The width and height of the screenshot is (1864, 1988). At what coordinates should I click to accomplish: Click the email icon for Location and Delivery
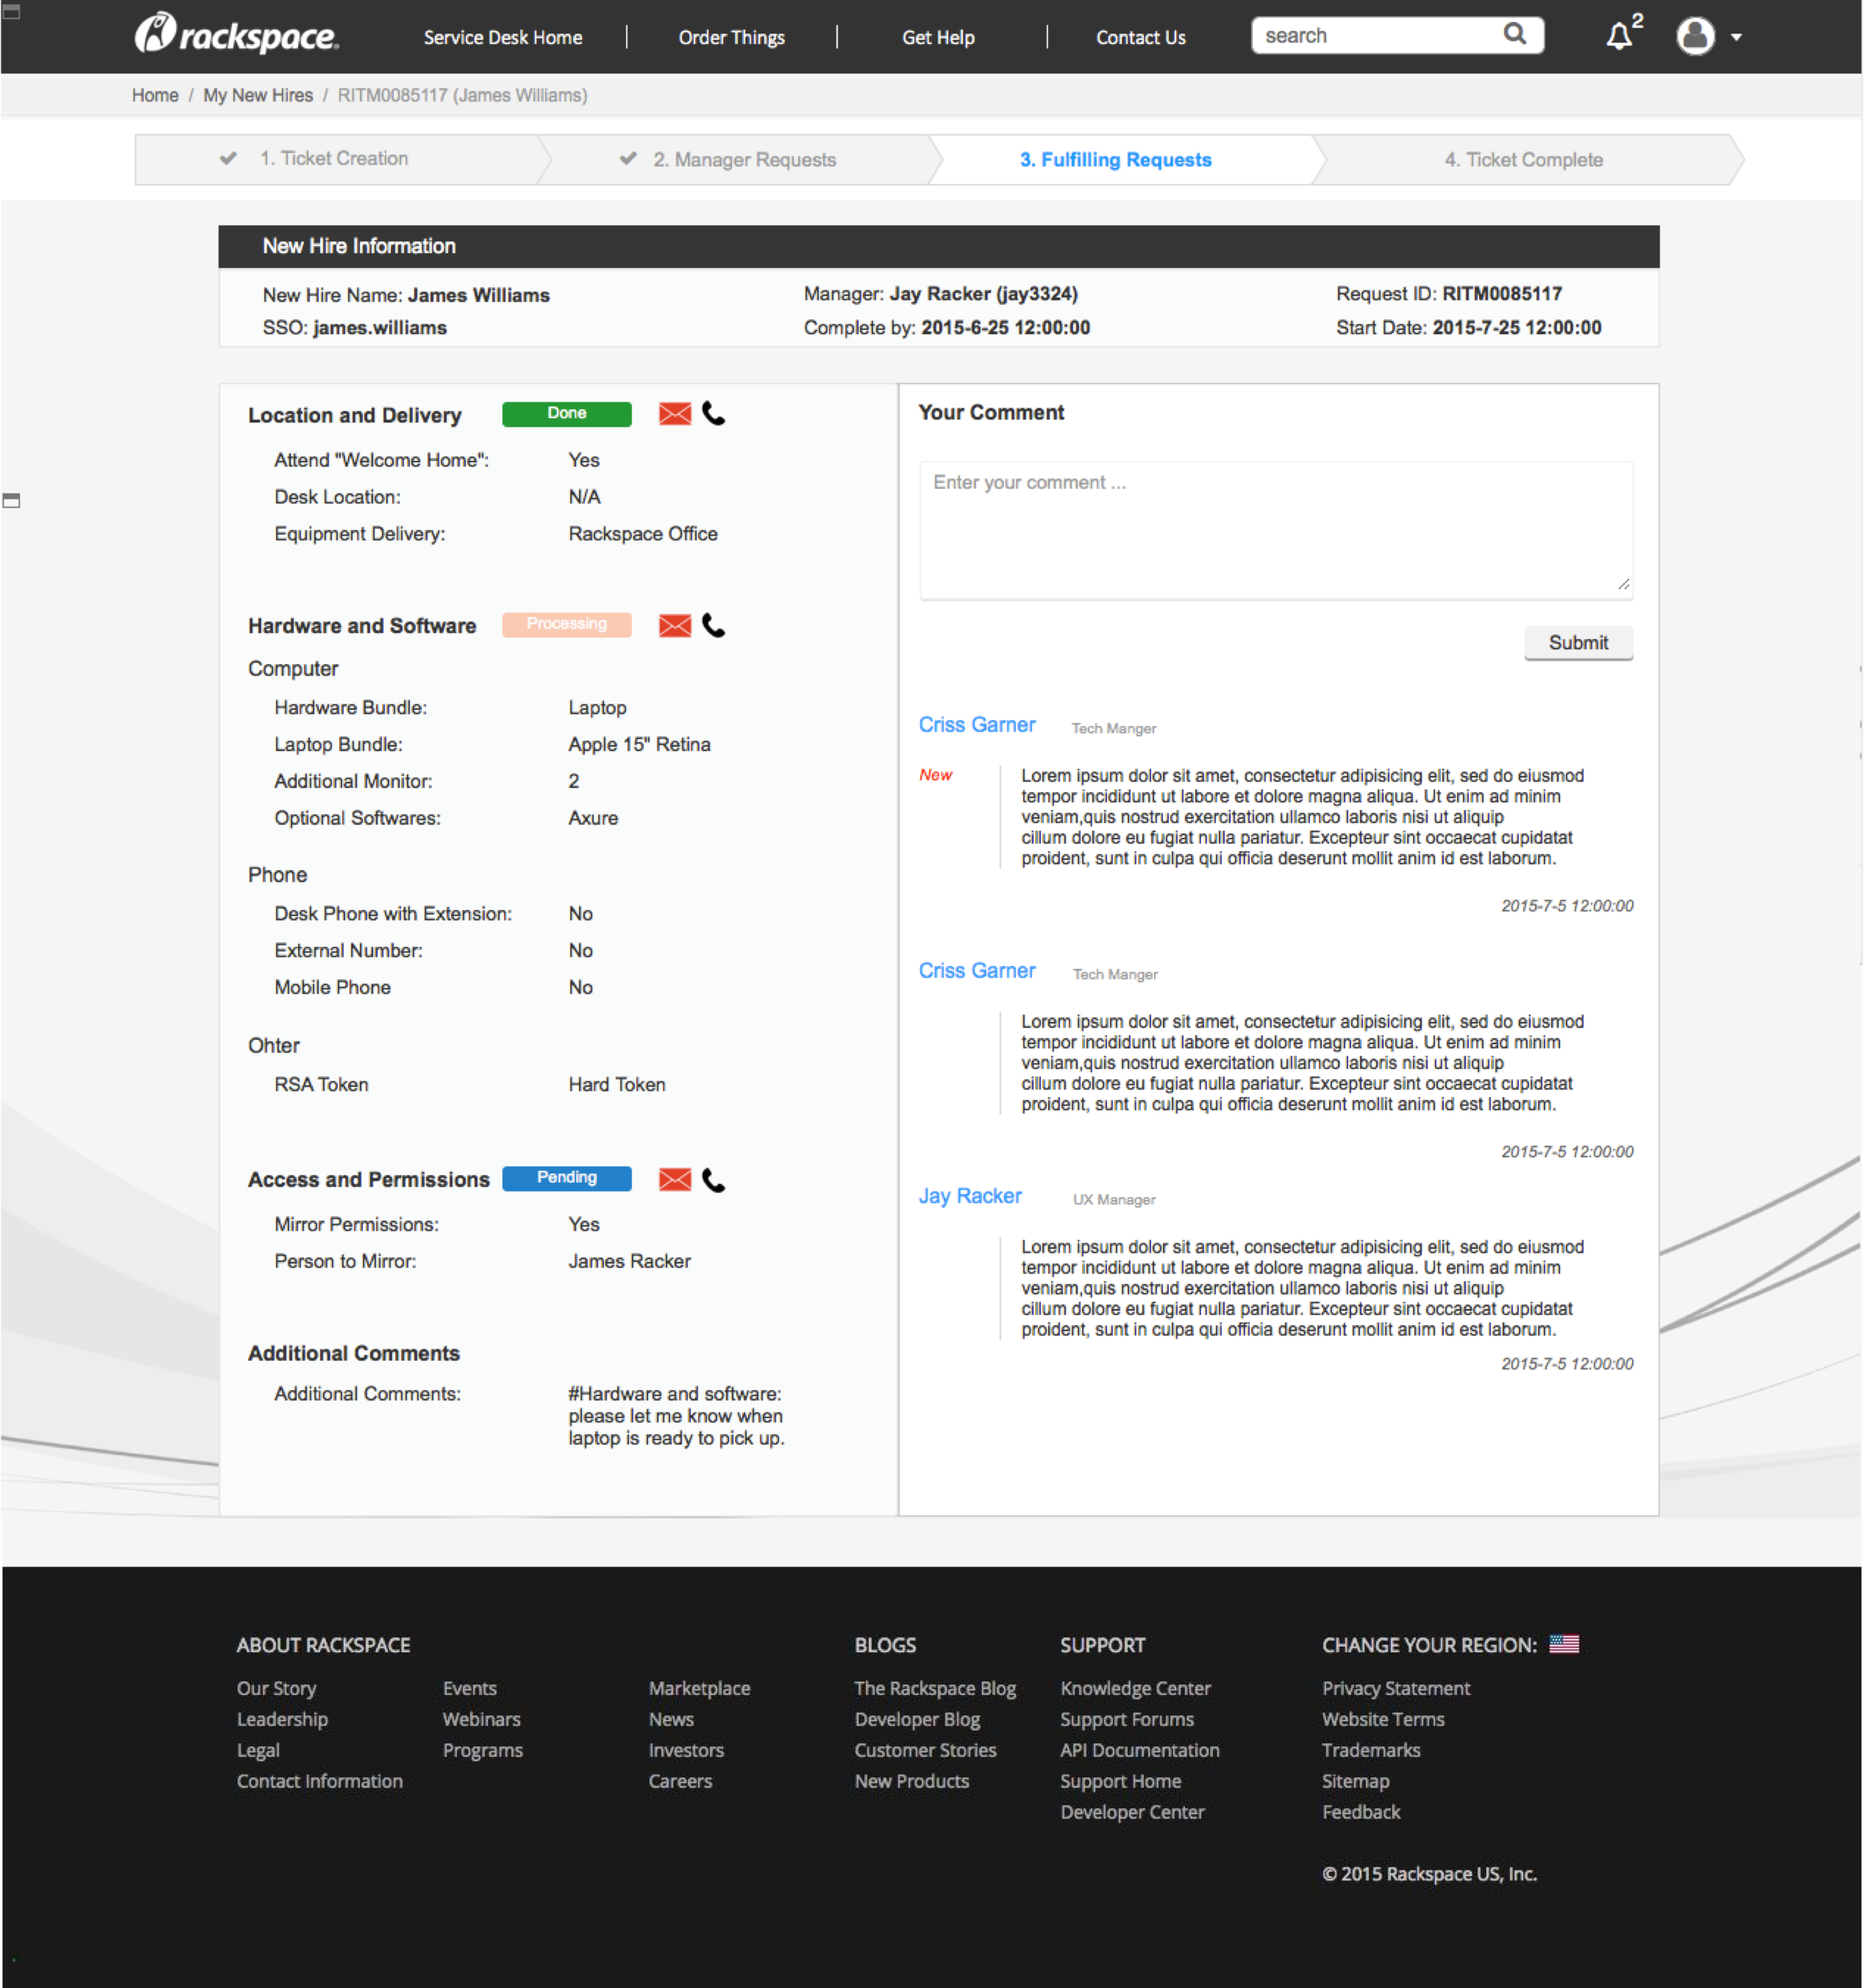pyautogui.click(x=675, y=414)
